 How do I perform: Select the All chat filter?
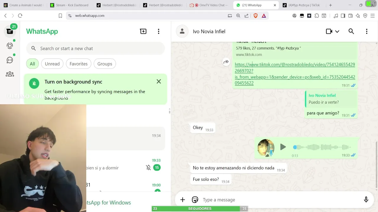tap(32, 64)
